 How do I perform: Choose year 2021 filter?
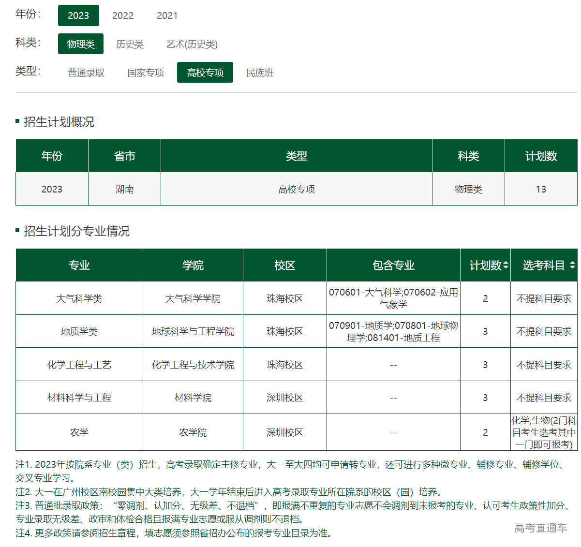pyautogui.click(x=167, y=15)
